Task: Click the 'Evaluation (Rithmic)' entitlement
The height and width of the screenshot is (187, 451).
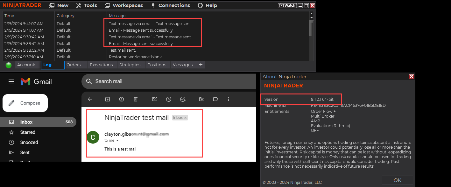Action: coord(330,126)
